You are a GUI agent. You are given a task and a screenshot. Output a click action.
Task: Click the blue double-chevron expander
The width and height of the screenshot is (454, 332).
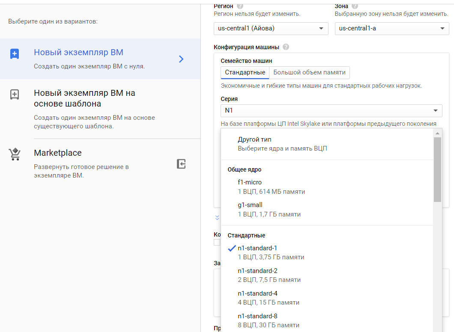(217, 217)
